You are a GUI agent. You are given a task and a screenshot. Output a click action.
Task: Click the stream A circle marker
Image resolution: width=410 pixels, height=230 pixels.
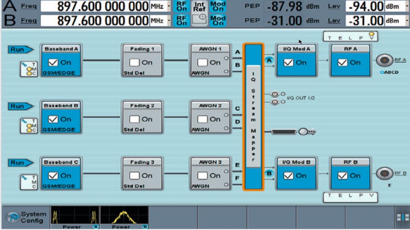click(269, 61)
